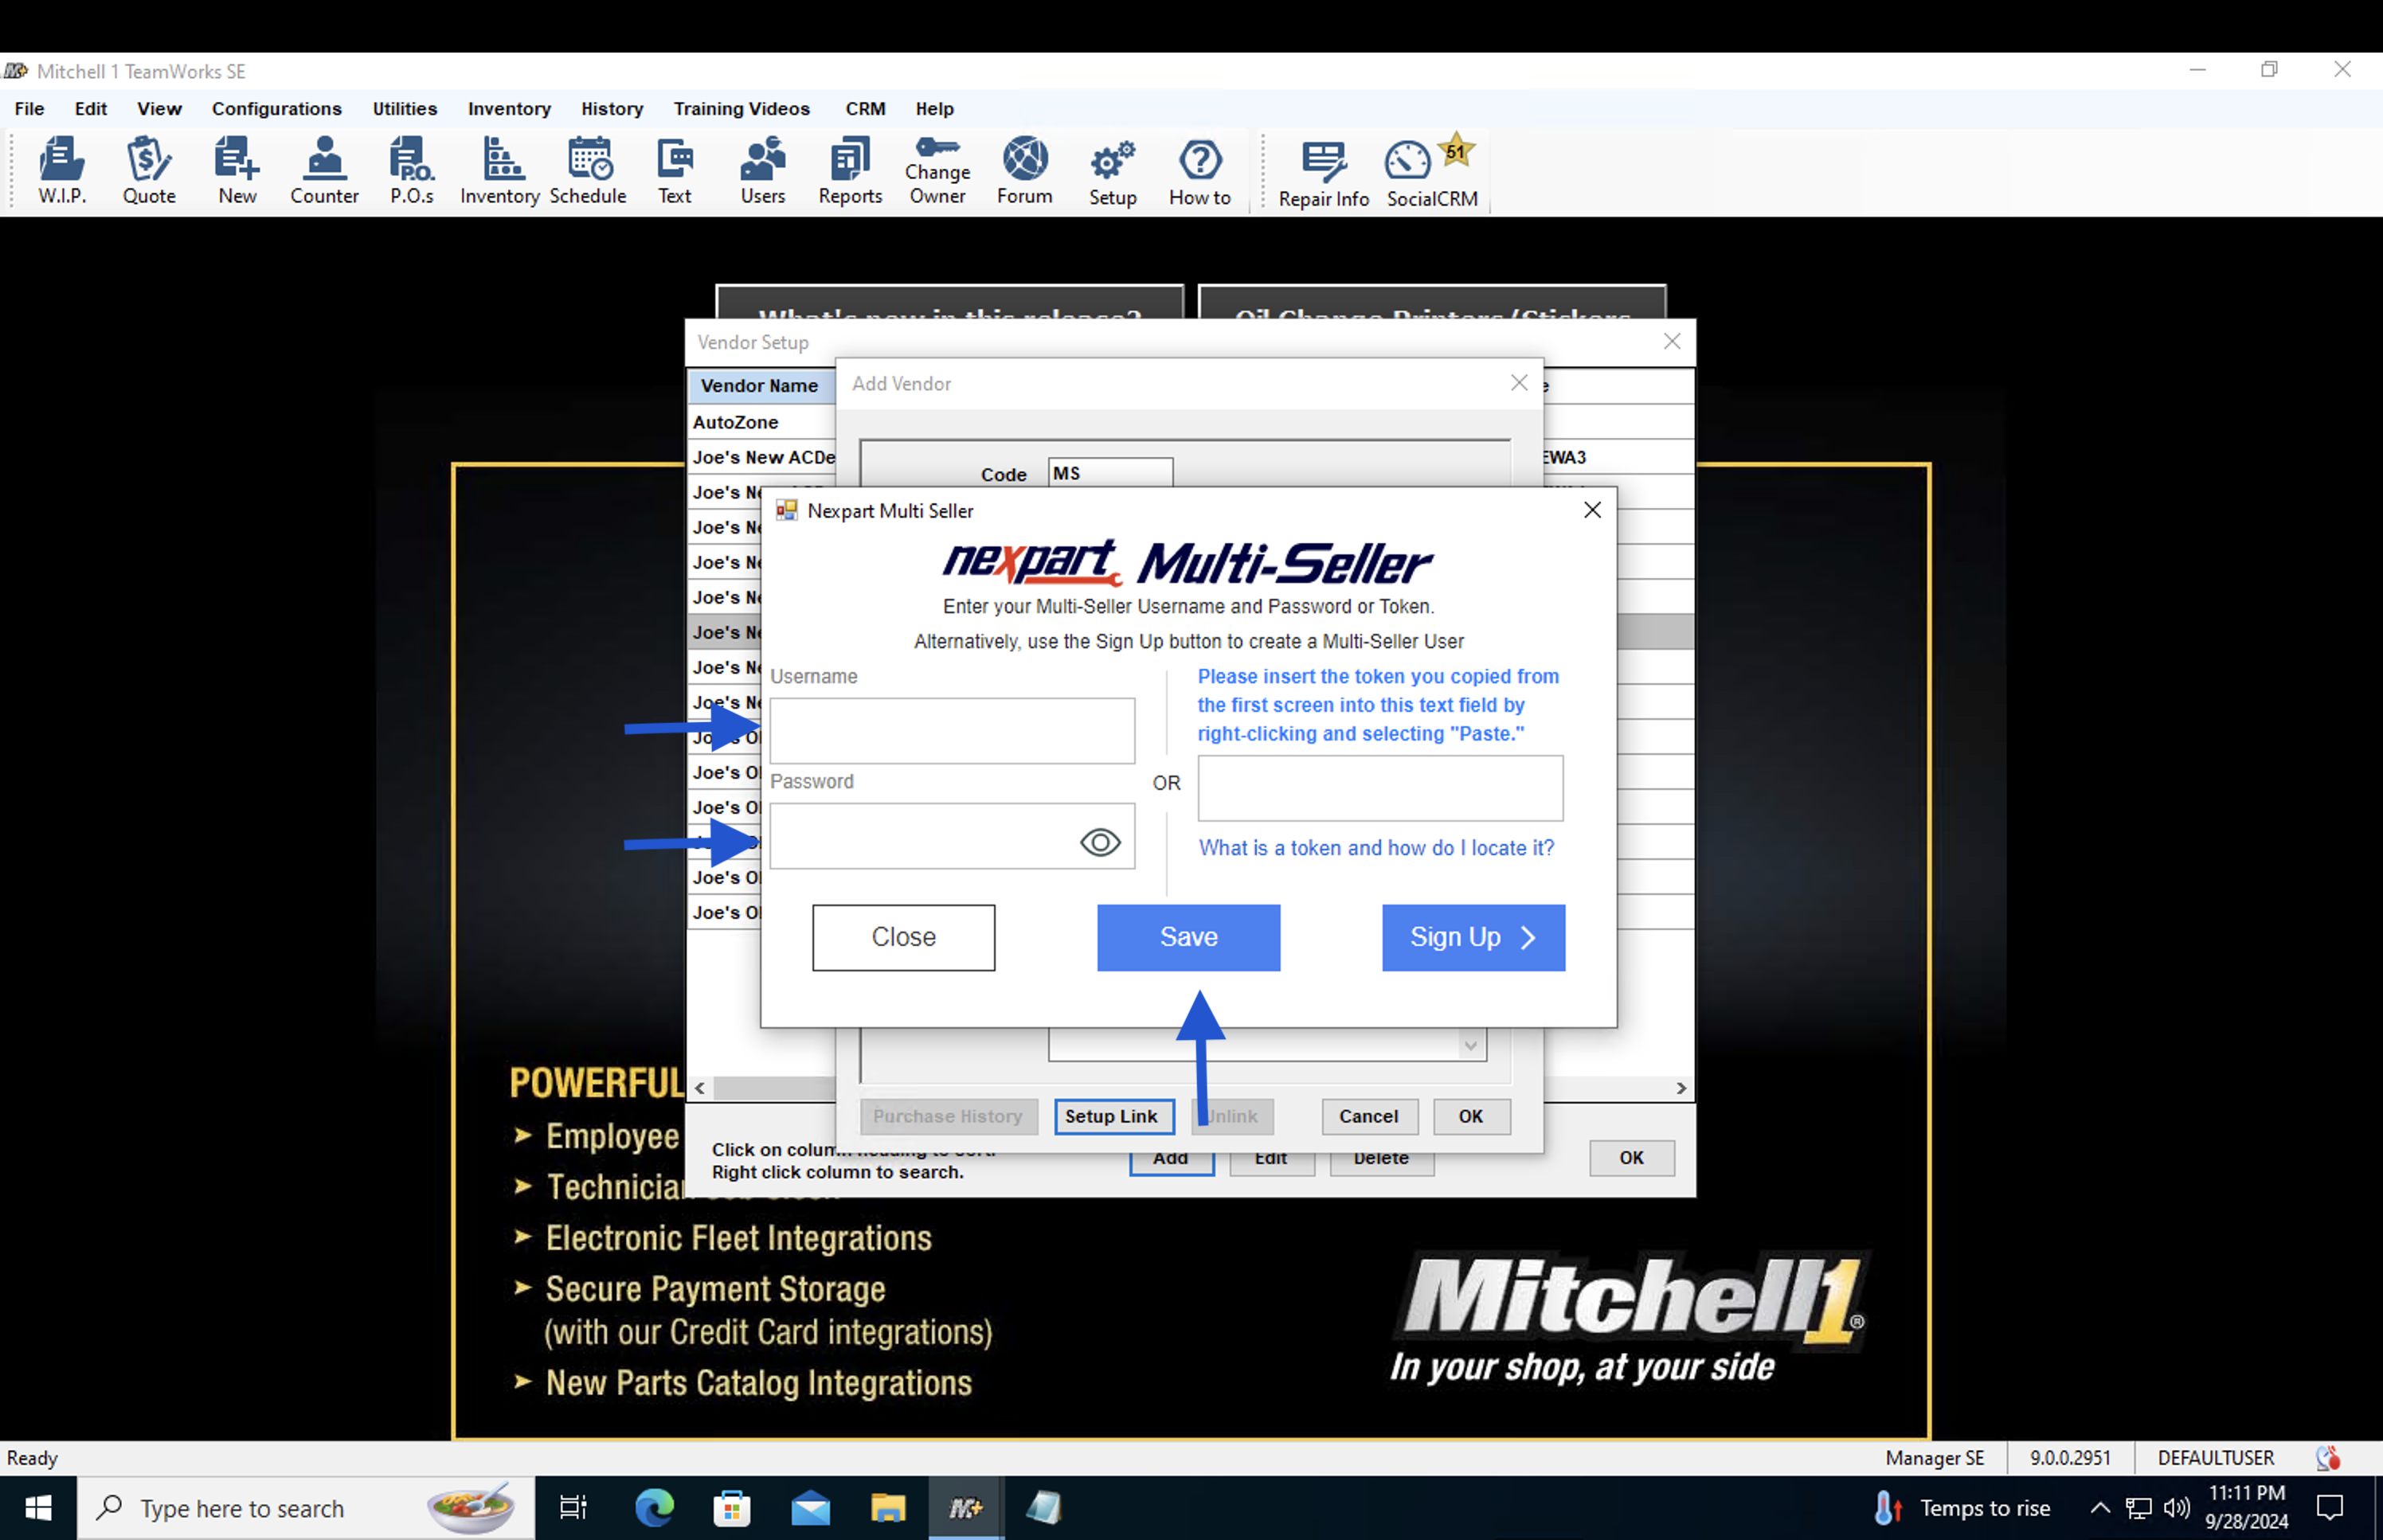Open the Schedule calendar icon
The width and height of the screenshot is (2383, 1540).
click(588, 170)
